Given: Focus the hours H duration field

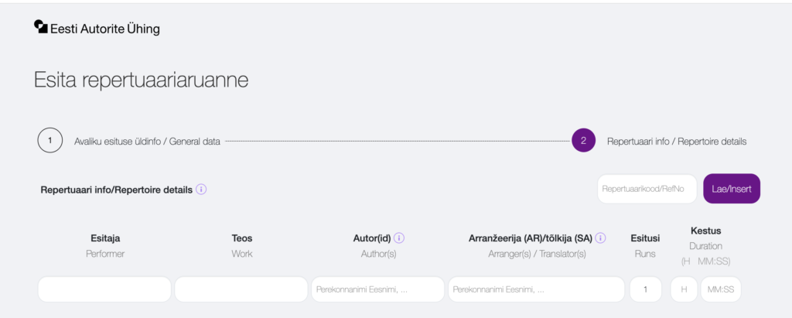Looking at the screenshot, I should (x=684, y=289).
